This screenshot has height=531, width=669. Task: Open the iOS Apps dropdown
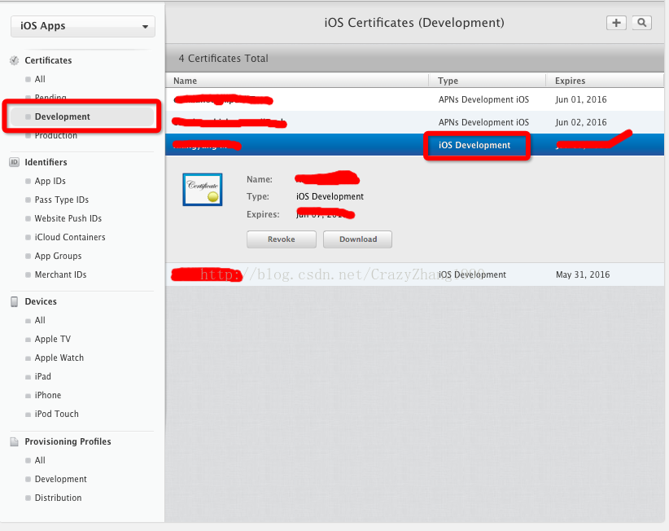click(82, 26)
